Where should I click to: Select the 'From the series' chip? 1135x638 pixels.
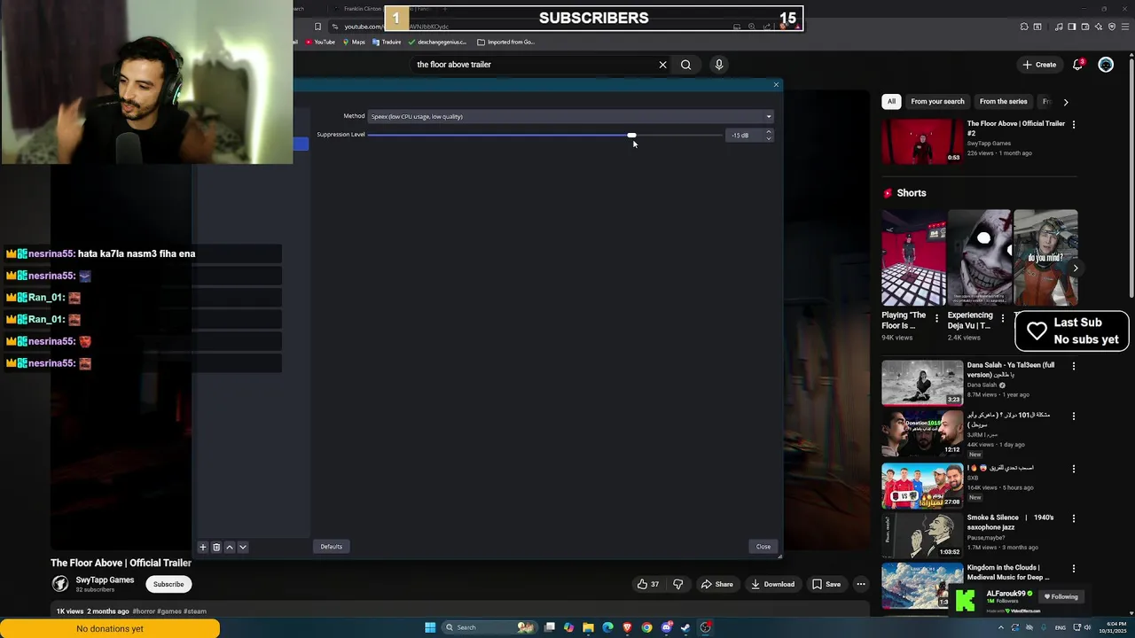[x=1004, y=102]
